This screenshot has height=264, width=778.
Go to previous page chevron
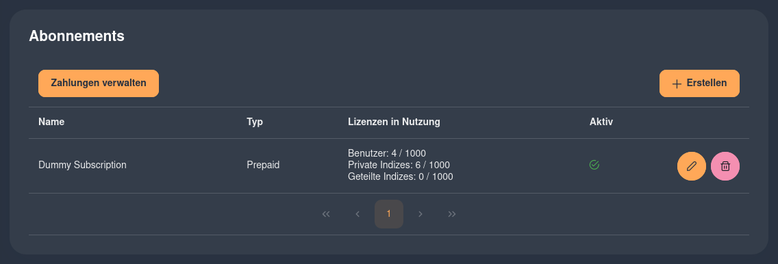357,214
